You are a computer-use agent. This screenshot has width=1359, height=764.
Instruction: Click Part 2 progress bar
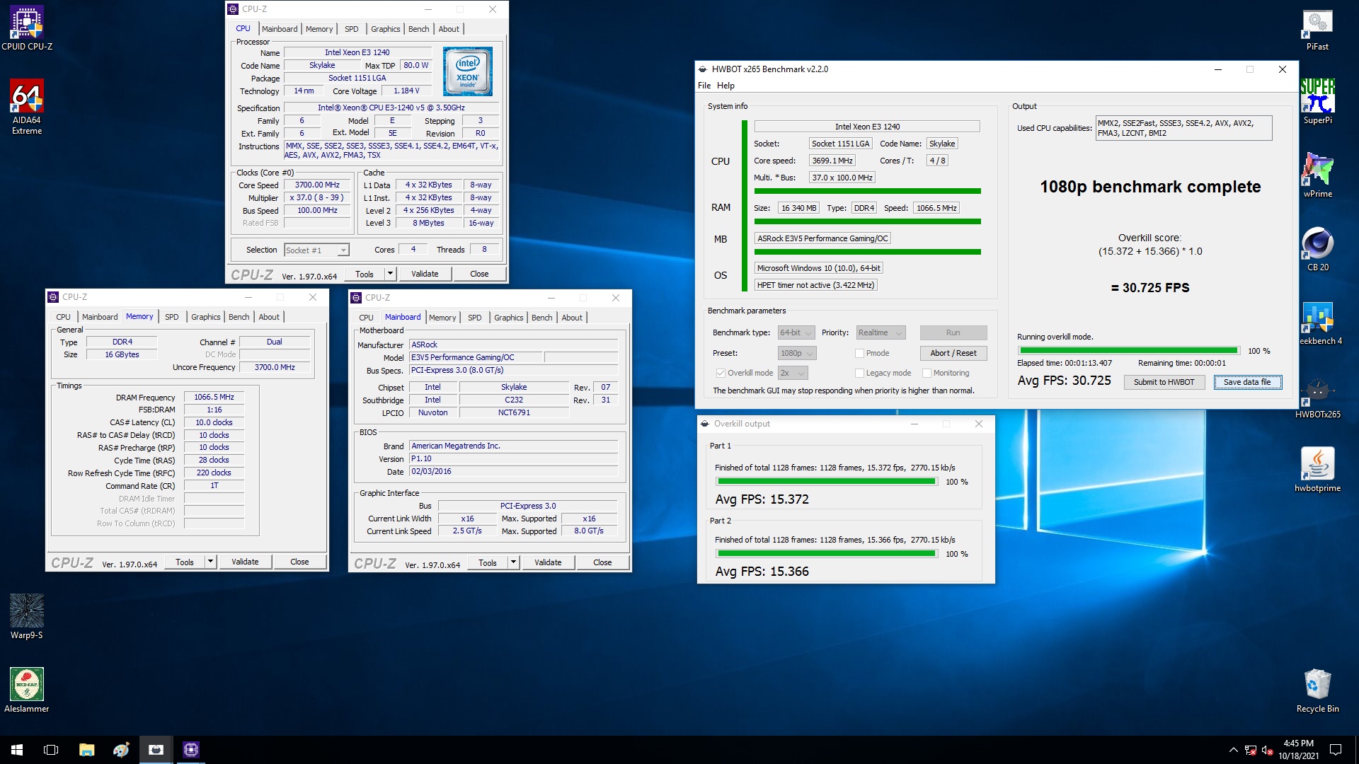coord(826,554)
